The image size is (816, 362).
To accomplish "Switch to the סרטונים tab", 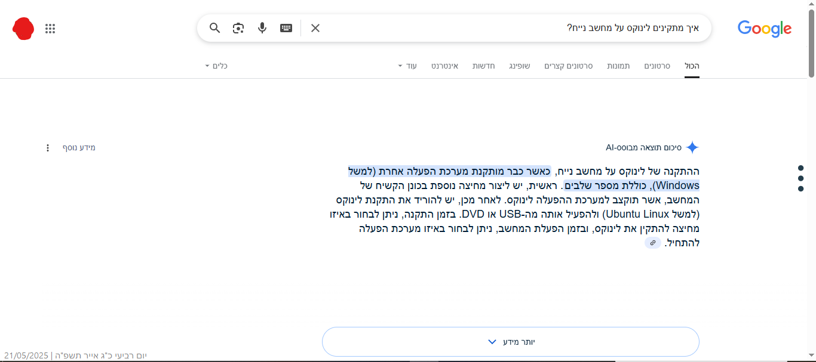I will tap(657, 66).
